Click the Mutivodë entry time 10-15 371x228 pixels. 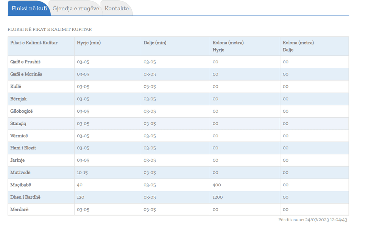click(82, 173)
